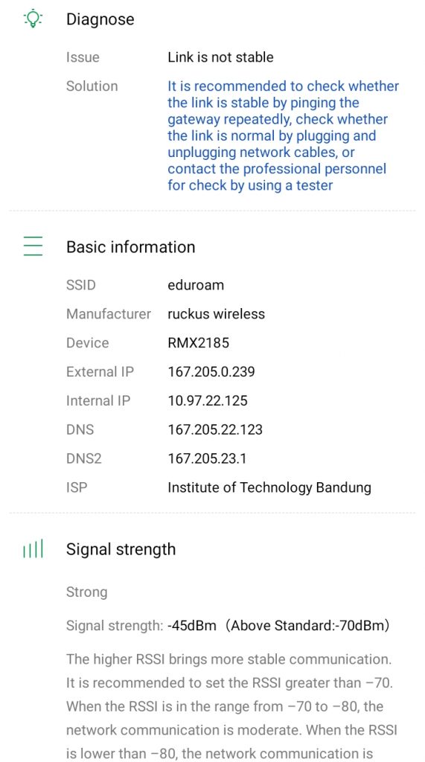The image size is (425, 762).
Task: Tap the Solution label
Action: tap(92, 86)
